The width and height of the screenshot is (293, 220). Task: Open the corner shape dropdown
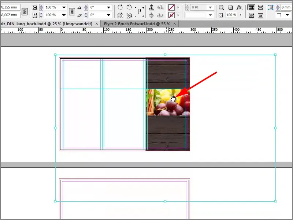coord(287,15)
